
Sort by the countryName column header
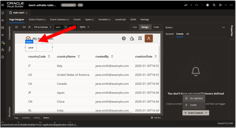(68, 56)
